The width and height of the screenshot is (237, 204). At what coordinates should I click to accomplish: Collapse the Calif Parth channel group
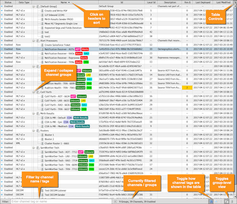click(33, 92)
